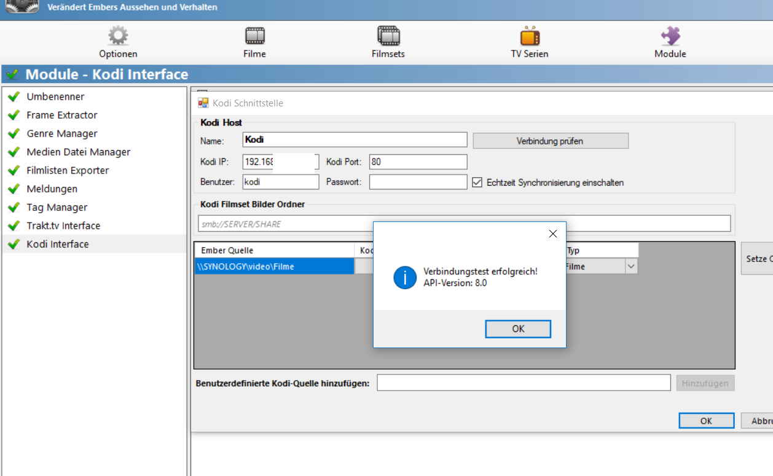This screenshot has height=476, width=773.
Task: Click the Typ column header
Action: [601, 250]
